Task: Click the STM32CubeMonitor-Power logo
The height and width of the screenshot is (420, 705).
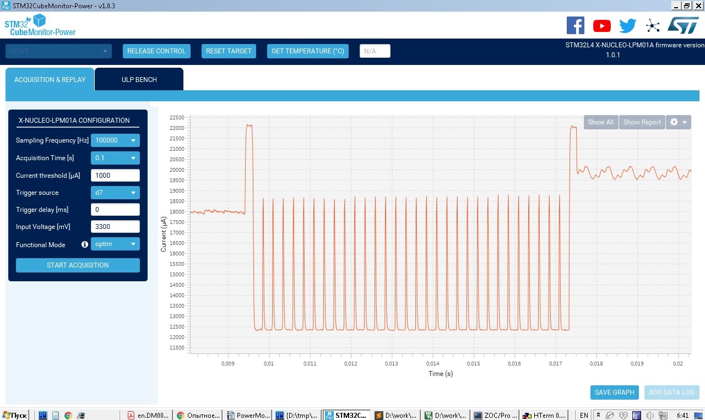Action: click(40, 25)
